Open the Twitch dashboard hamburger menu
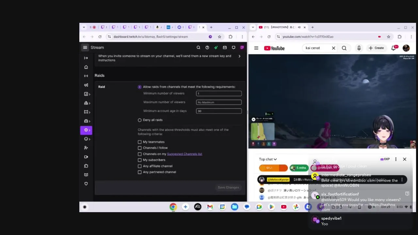 pos(85,47)
